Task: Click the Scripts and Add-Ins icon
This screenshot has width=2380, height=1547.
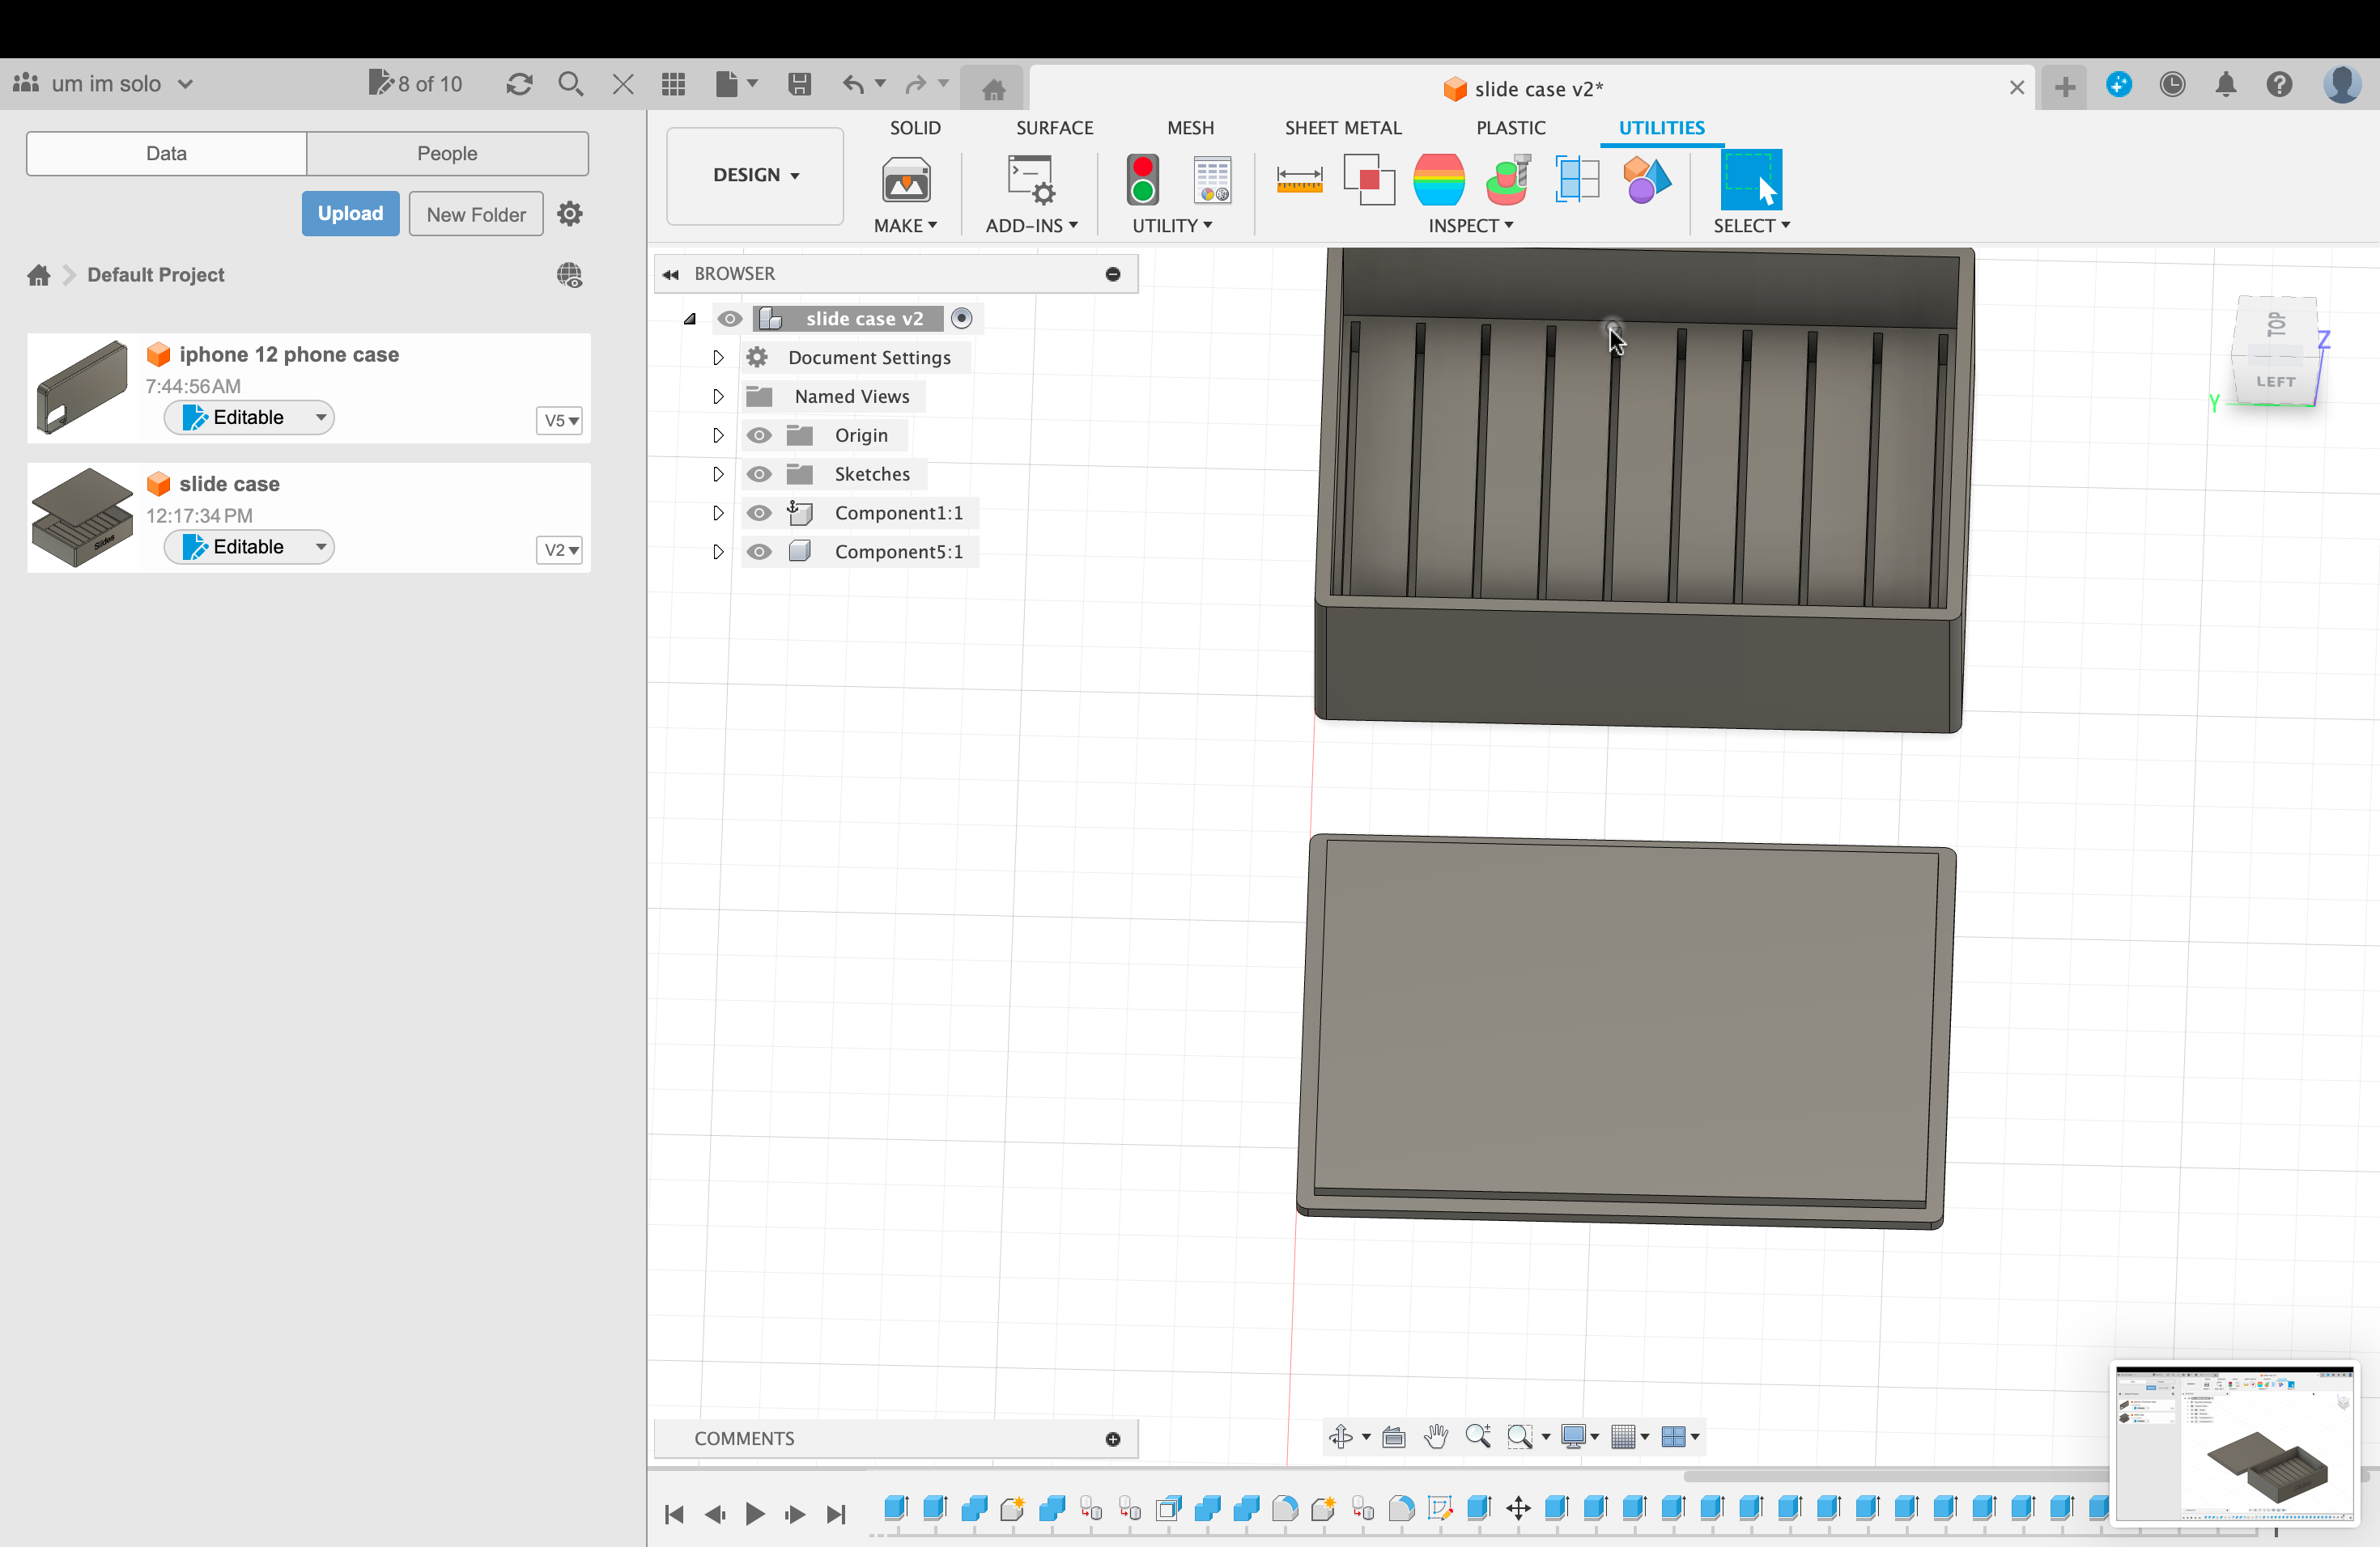Action: [x=1031, y=180]
